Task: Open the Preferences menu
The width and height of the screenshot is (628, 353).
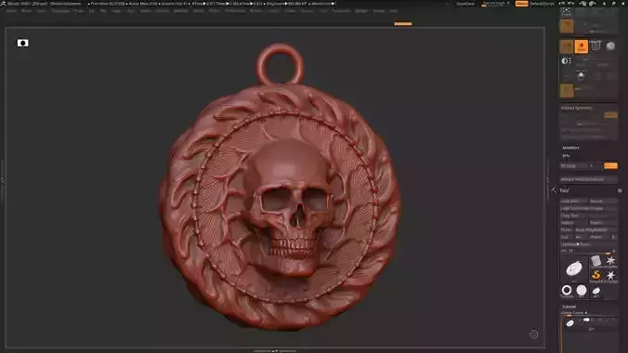Action: 235,11
